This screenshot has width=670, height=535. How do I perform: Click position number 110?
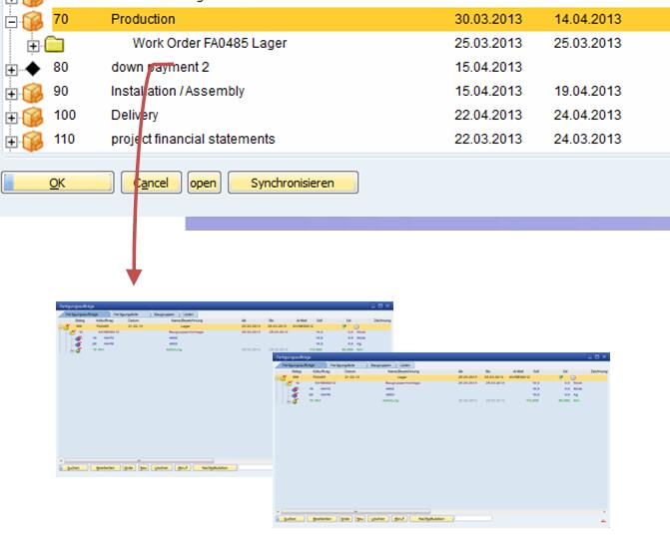[x=64, y=139]
